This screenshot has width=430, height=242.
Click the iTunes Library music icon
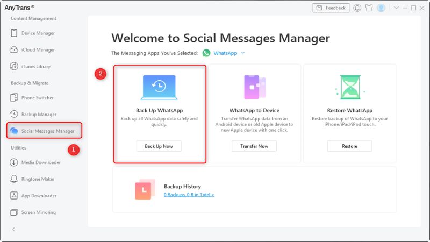pyautogui.click(x=14, y=66)
